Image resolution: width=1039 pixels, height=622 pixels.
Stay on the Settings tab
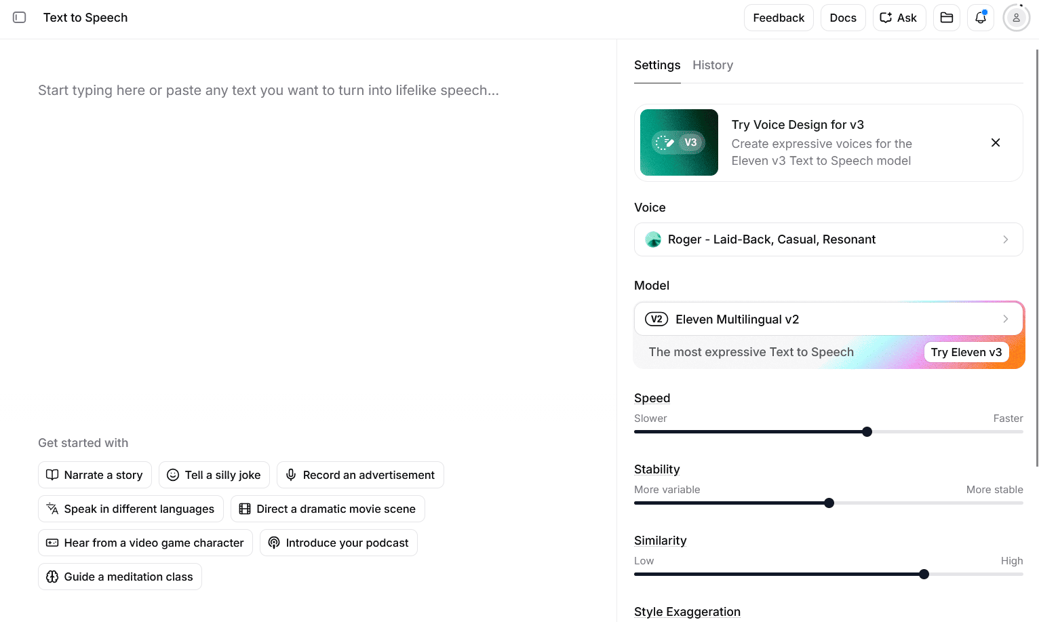pos(657,64)
